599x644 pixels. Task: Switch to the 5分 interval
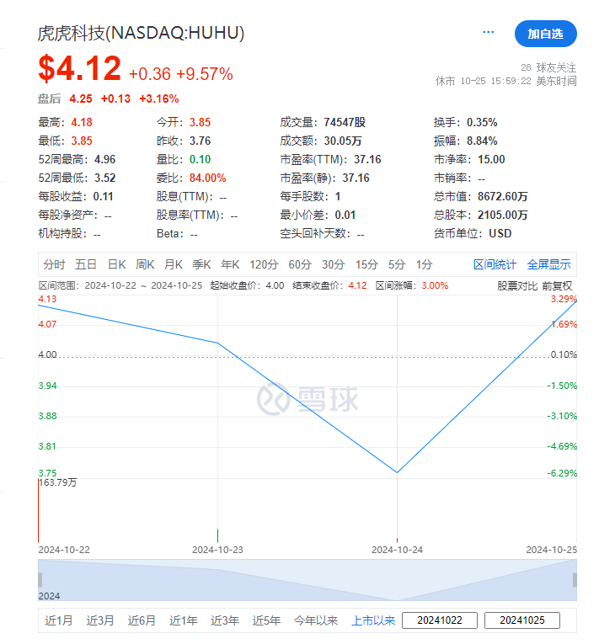click(397, 264)
